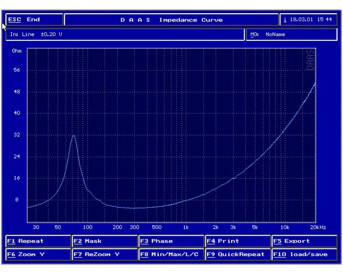Click the Ohm axis label
The image size is (343, 274).
[x=17, y=51]
